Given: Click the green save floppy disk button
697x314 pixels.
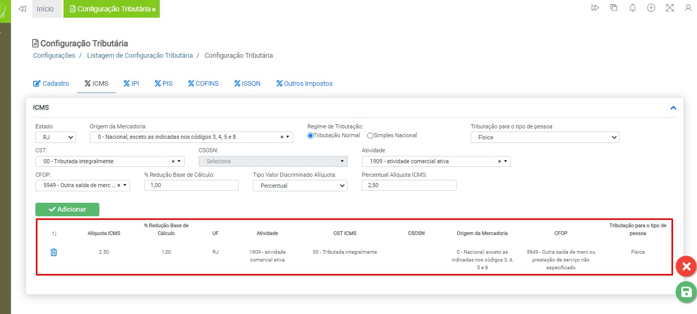Looking at the screenshot, I should point(686,292).
